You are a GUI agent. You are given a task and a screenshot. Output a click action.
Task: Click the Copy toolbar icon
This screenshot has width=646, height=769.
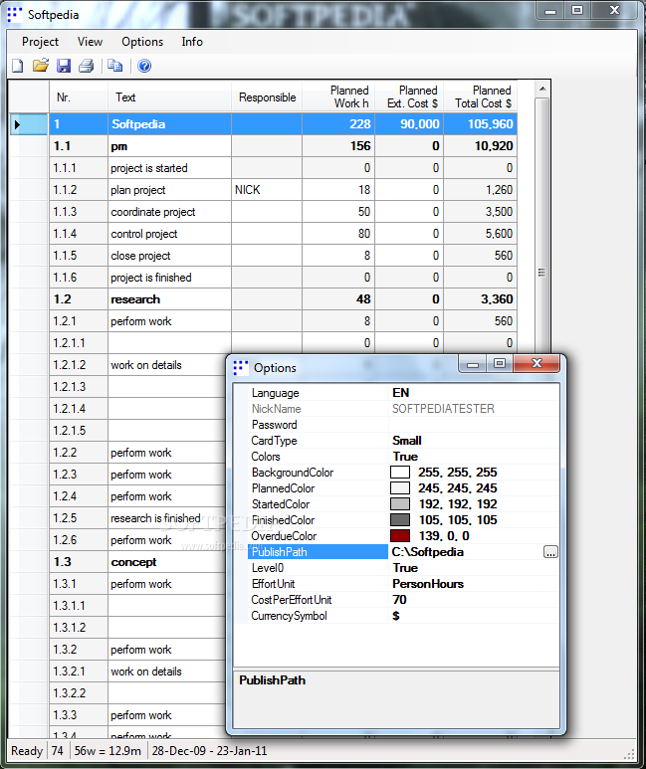tap(115, 66)
